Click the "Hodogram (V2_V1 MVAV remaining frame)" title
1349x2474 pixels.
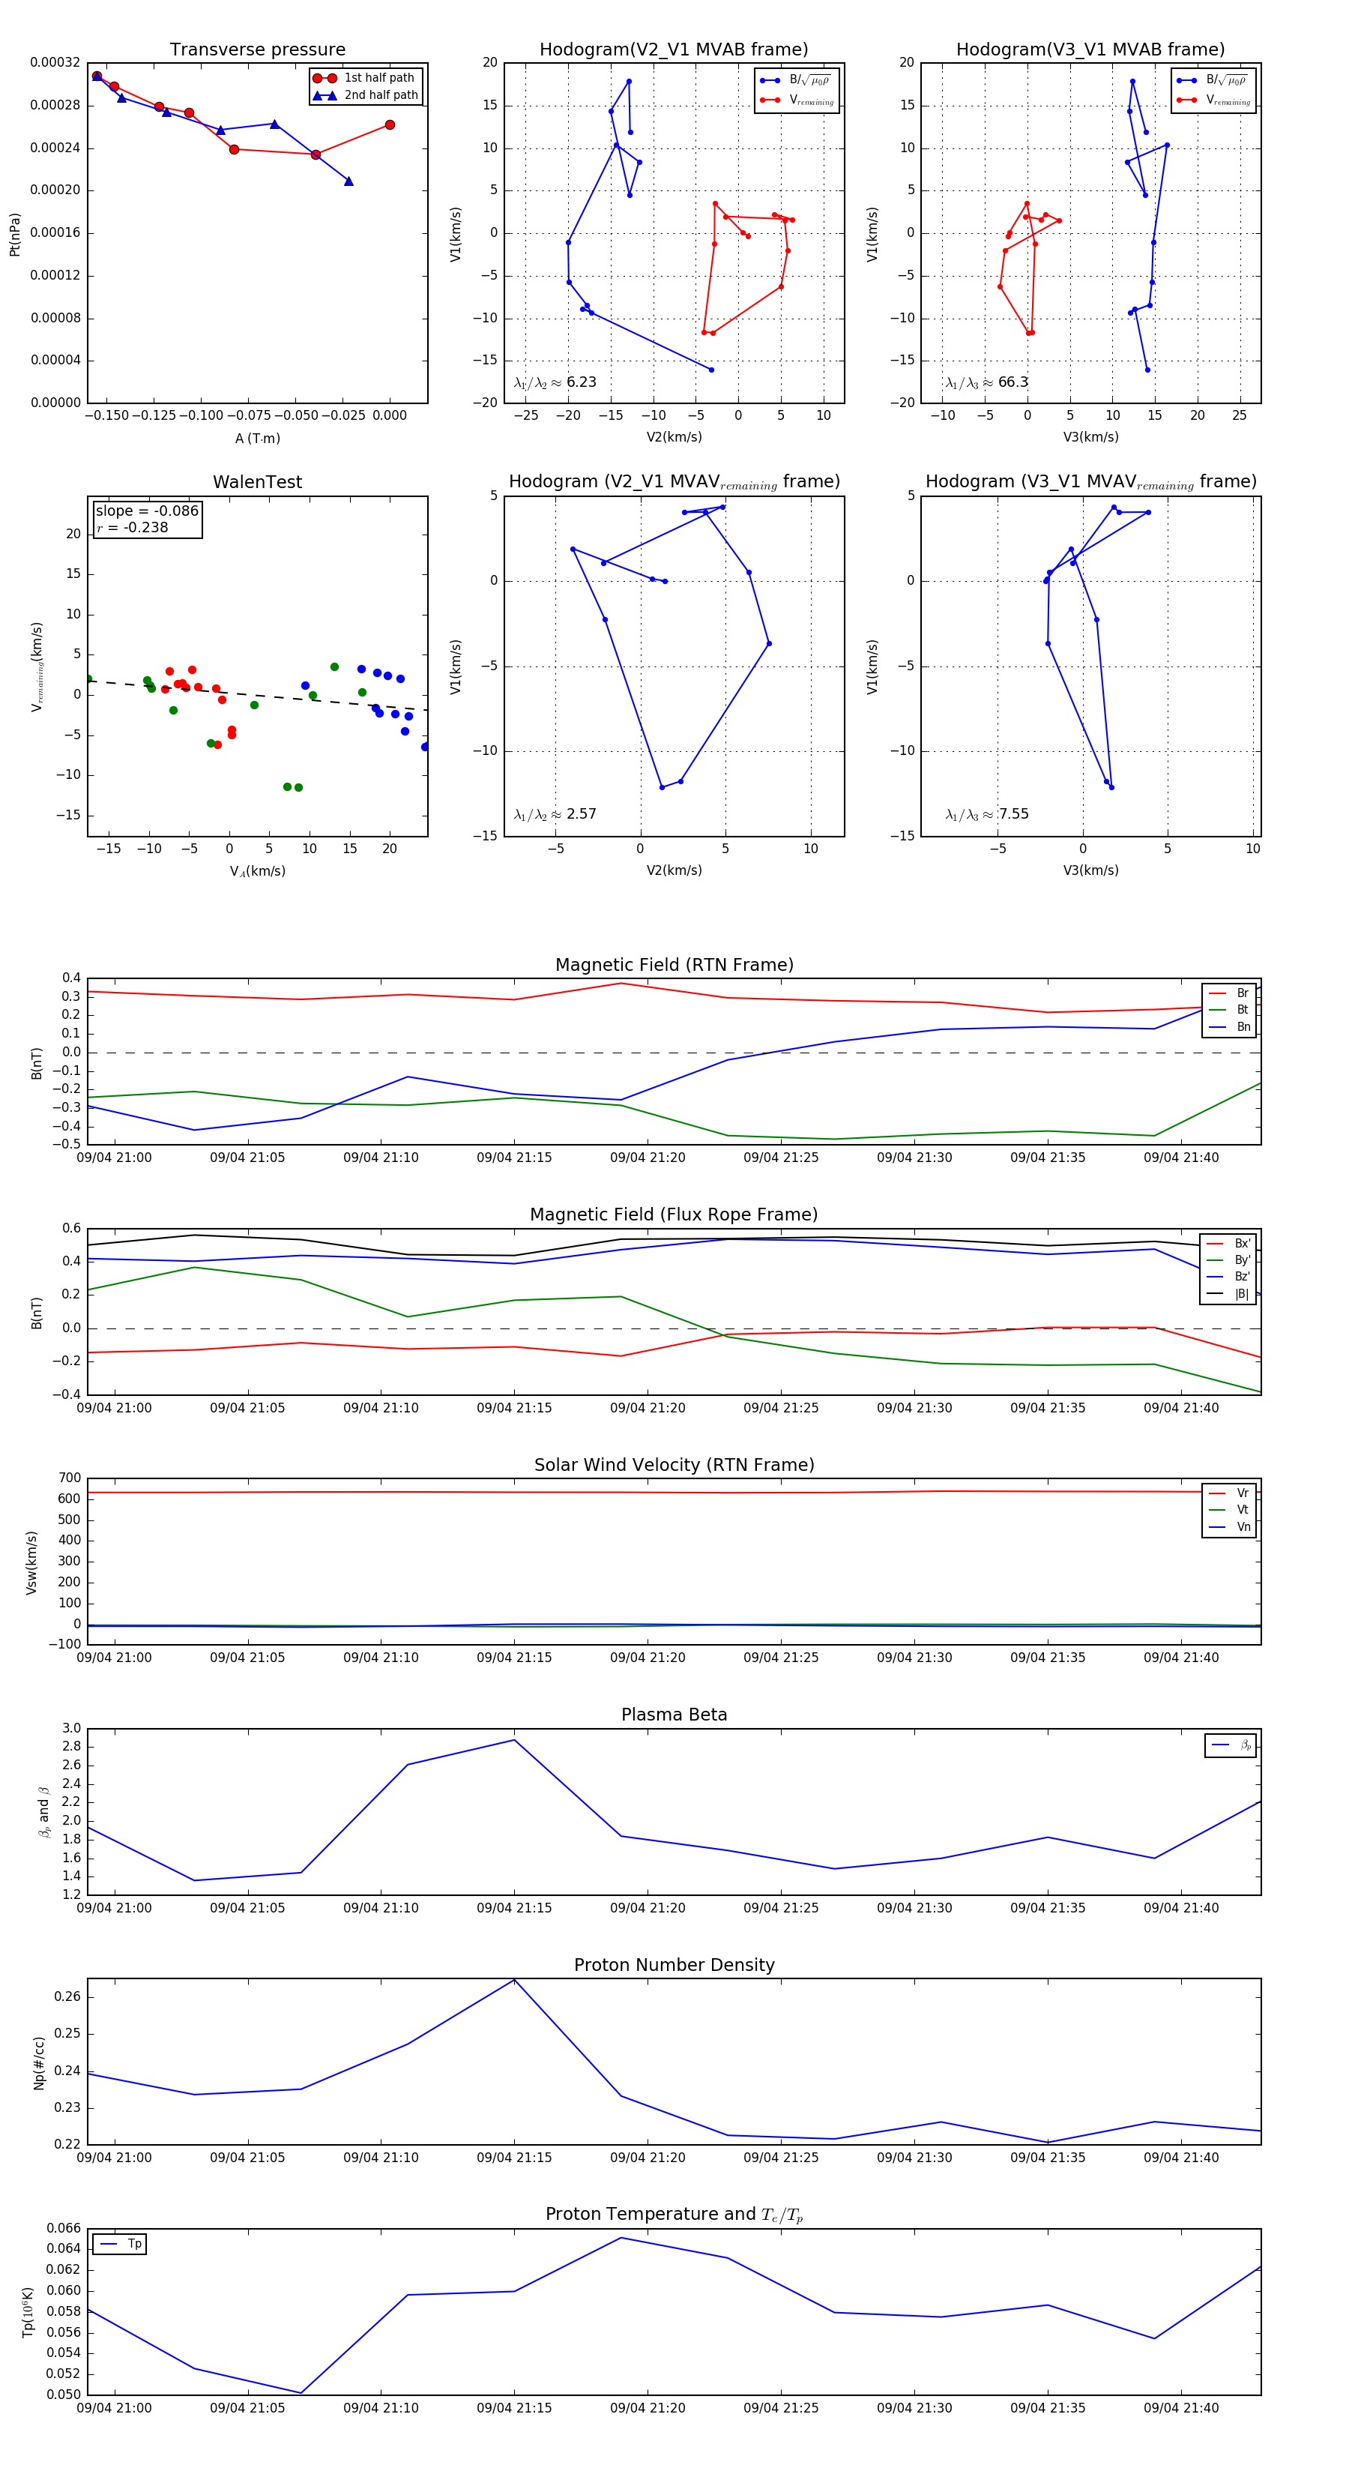[x=674, y=482]
